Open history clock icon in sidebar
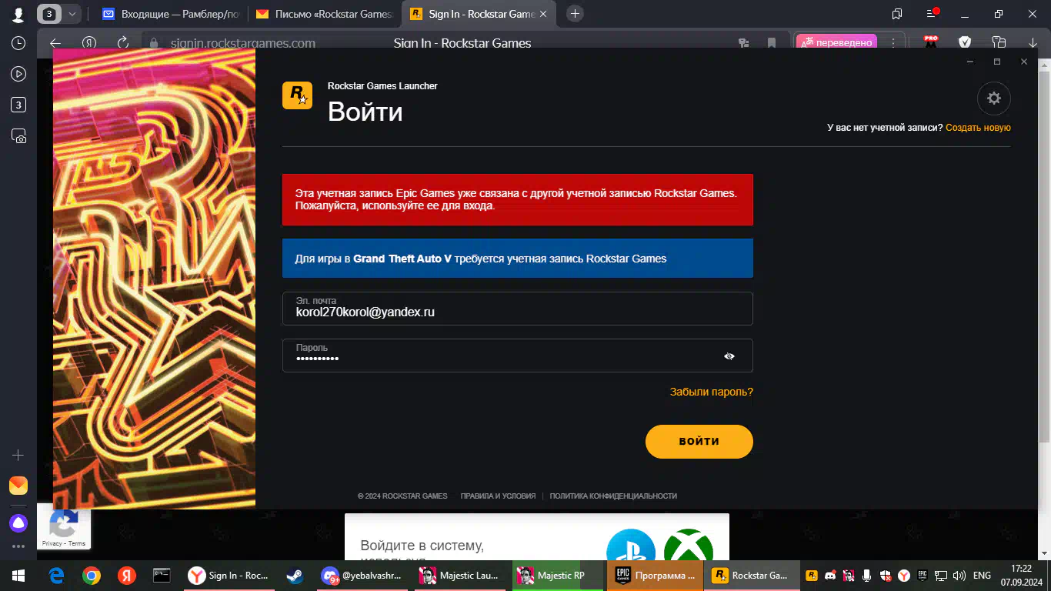1051x591 pixels. pos(18,44)
